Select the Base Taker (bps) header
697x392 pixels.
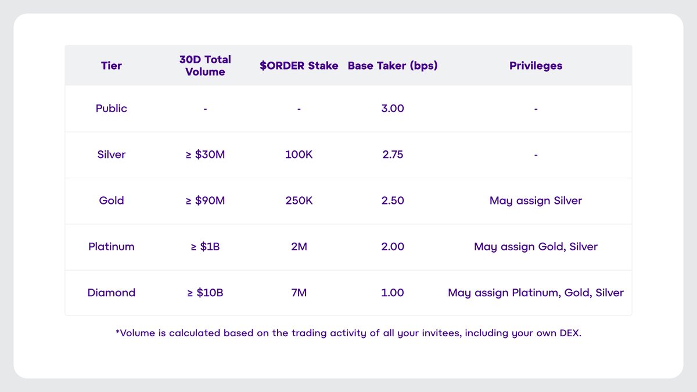pos(393,66)
